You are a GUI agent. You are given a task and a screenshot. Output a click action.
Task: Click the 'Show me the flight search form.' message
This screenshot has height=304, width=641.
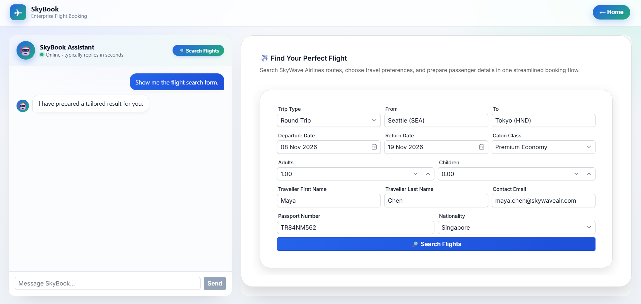click(177, 82)
